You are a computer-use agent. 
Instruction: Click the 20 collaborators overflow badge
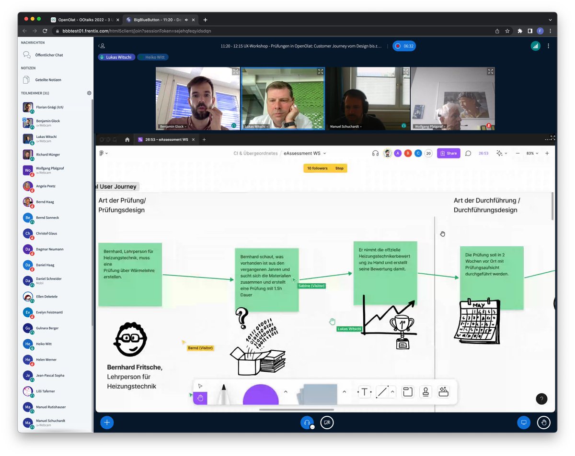point(428,153)
